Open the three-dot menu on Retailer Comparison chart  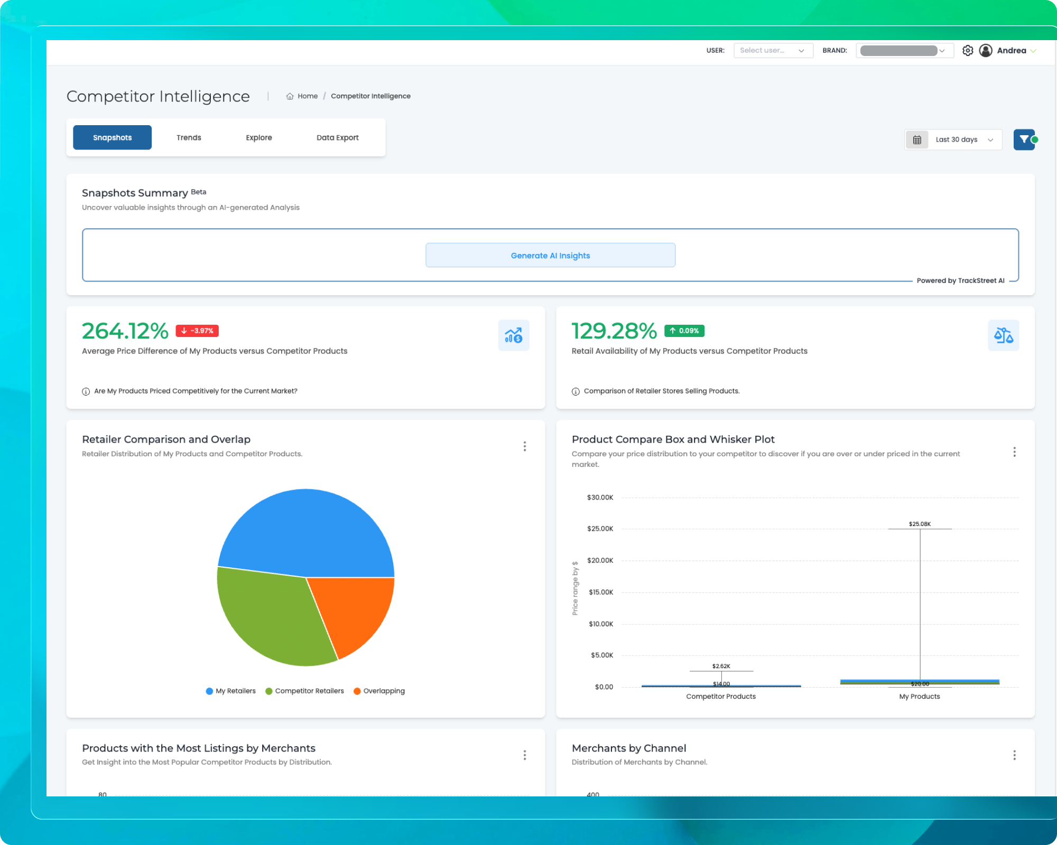(x=525, y=446)
